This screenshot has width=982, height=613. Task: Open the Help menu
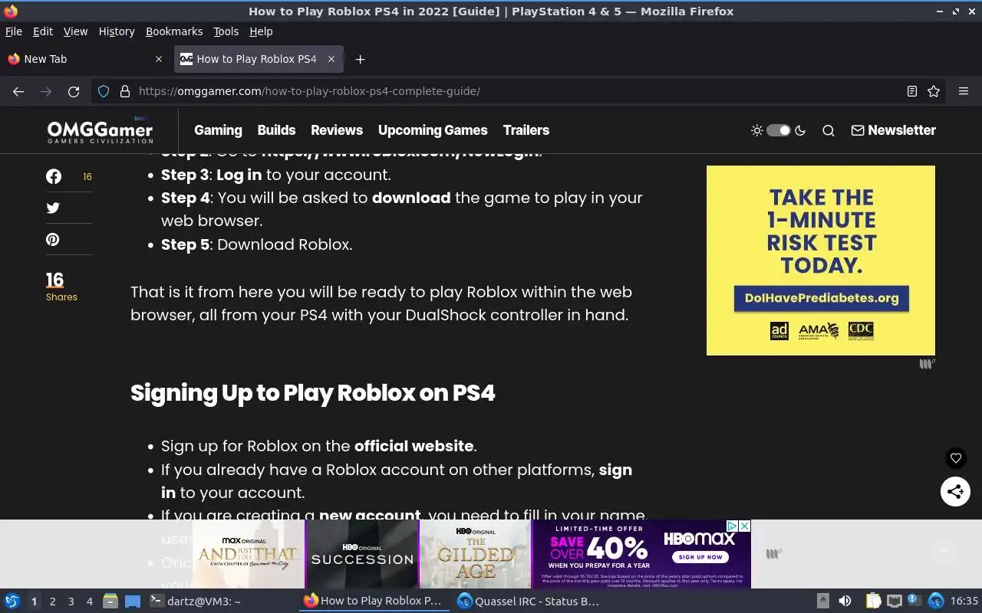[261, 31]
